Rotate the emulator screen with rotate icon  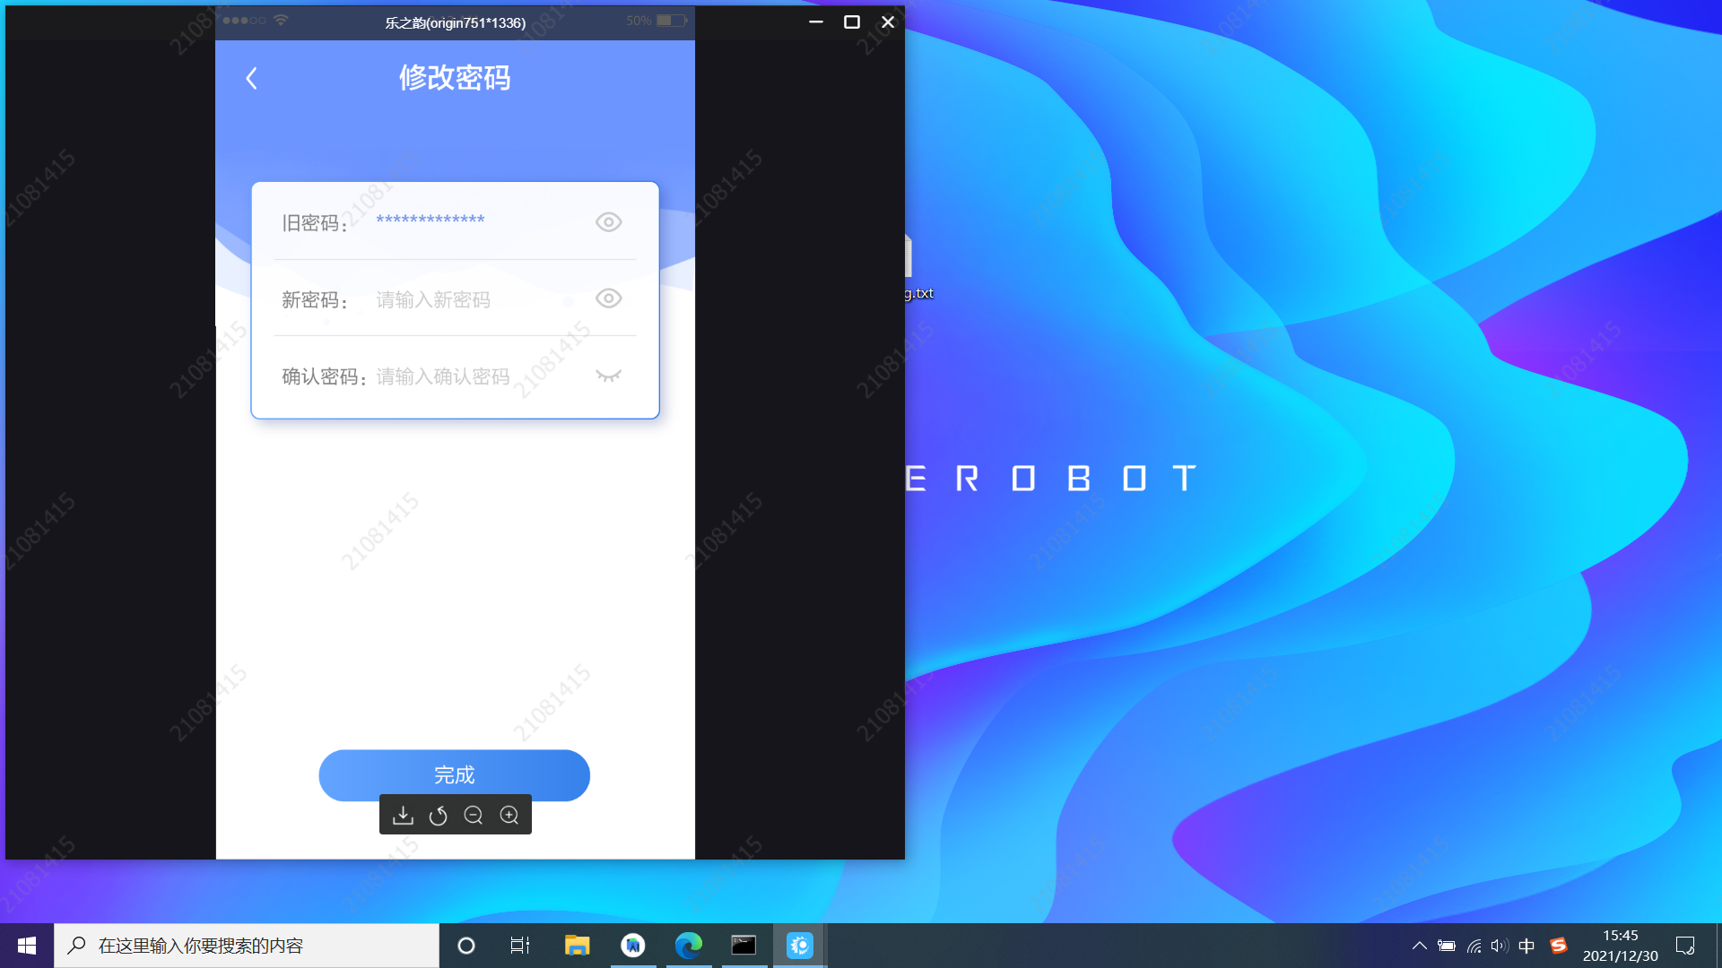tap(439, 815)
